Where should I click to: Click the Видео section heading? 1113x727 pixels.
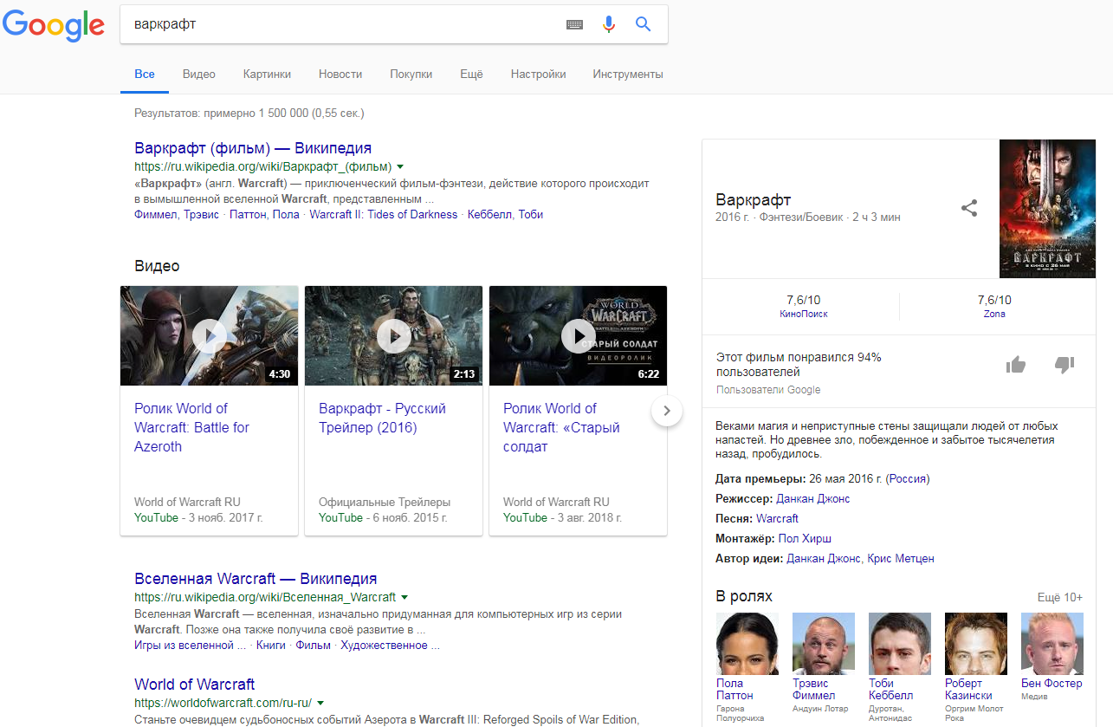coord(157,266)
